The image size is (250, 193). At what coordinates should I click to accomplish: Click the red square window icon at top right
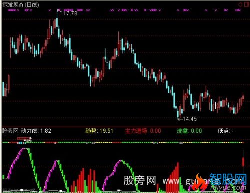pos(246,4)
